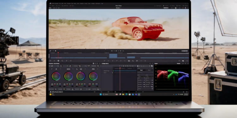This screenshot has width=237, height=118.
Task: Toggle the Overall Track checkmark
Action: pos(113,71)
